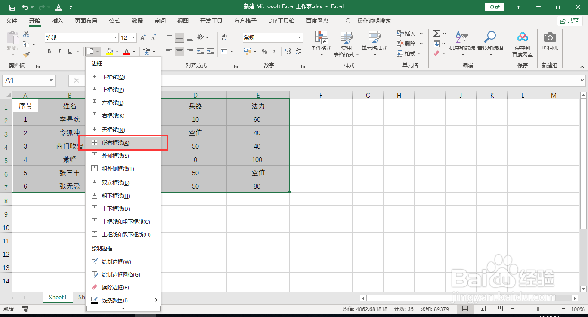Click the accounting number format icon

(x=248, y=52)
